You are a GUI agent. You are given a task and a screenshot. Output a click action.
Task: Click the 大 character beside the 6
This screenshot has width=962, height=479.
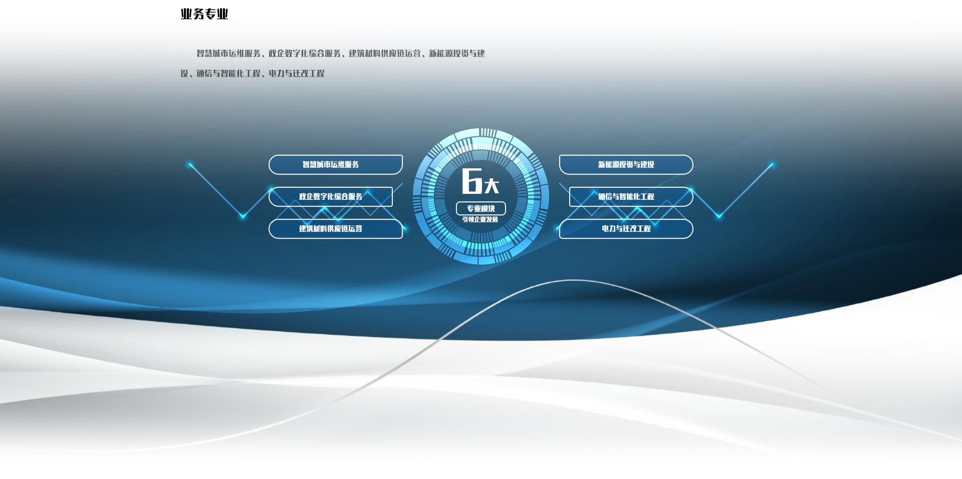492,186
